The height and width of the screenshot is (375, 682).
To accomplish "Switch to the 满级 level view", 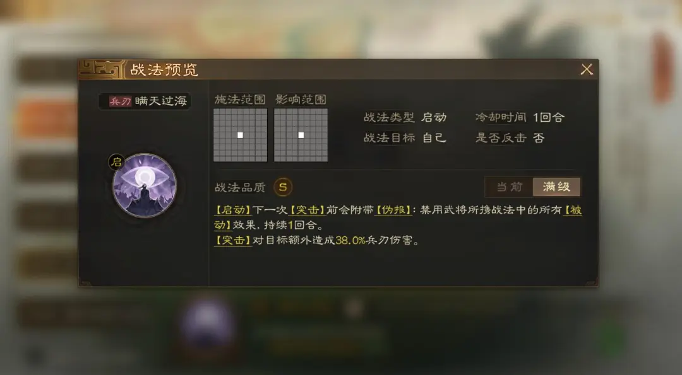I will (x=556, y=187).
